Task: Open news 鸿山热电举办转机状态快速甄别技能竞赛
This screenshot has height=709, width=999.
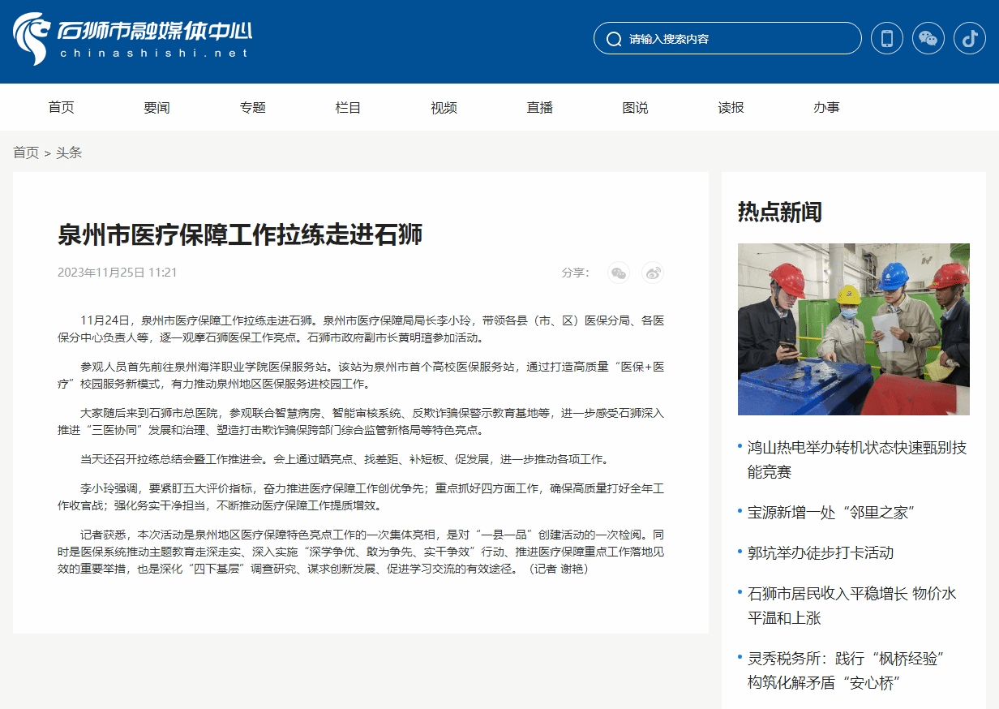Action: pyautogui.click(x=856, y=459)
